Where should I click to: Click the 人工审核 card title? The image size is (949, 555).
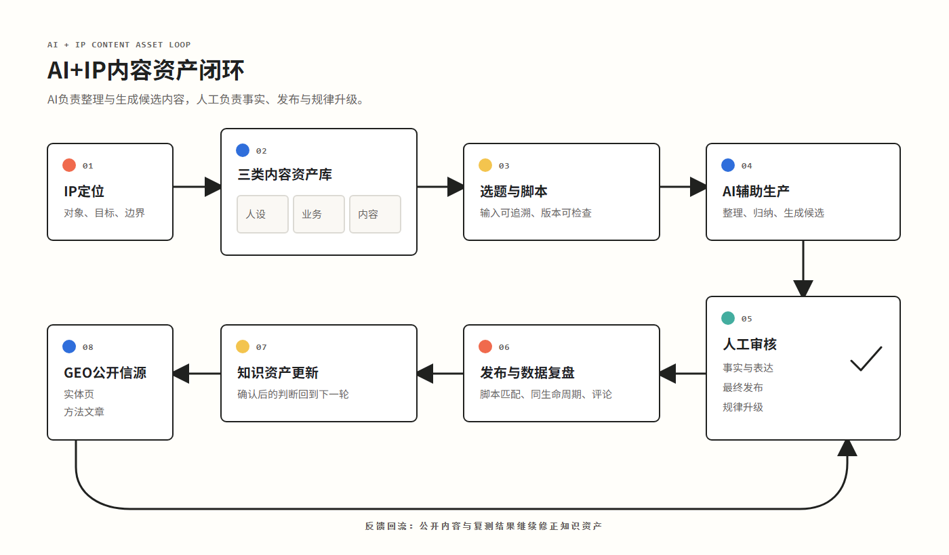750,345
